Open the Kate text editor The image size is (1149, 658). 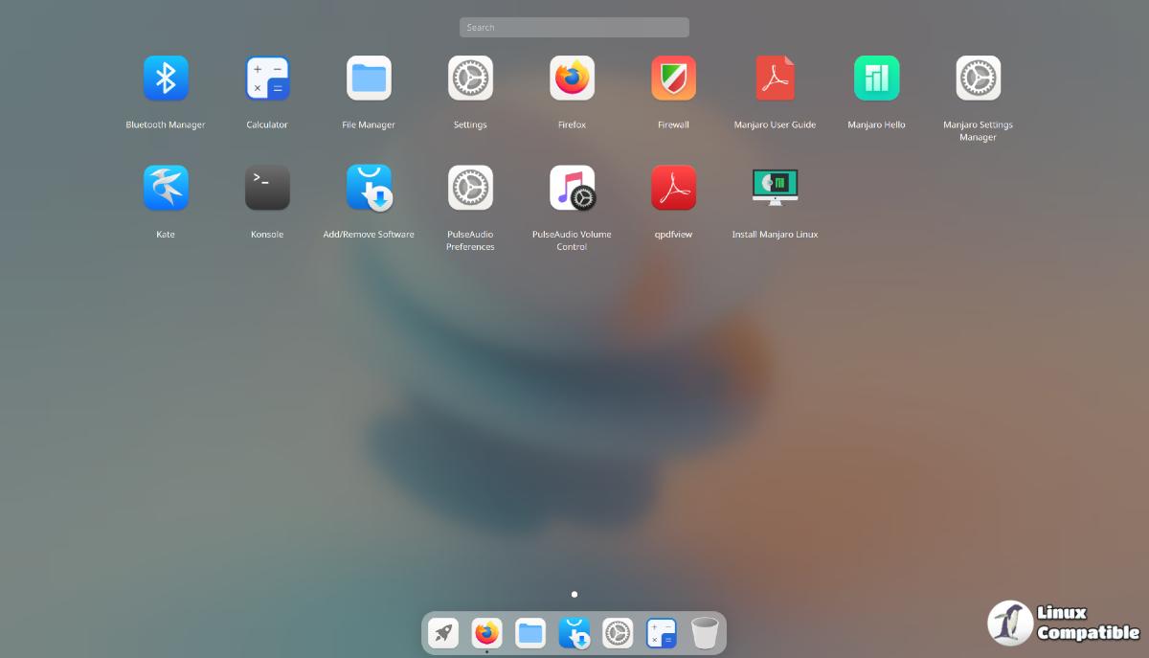pos(166,188)
